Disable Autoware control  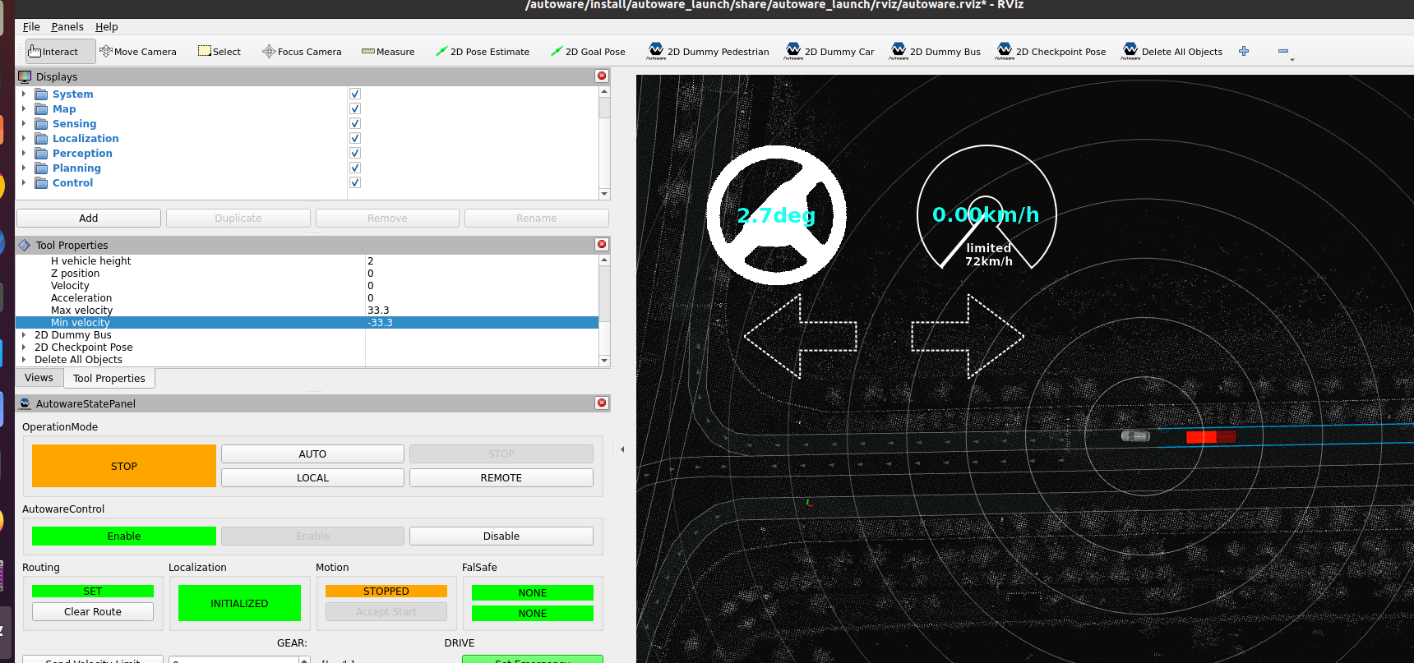point(501,536)
